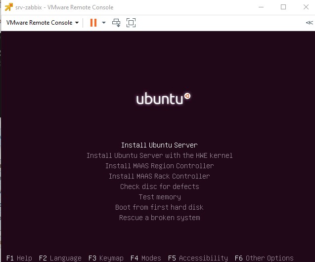315x262 pixels.
Task: Click F1 Help at the bottom
Action: [x=19, y=258]
